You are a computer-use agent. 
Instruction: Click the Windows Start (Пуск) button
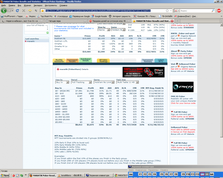click(x=5, y=175)
